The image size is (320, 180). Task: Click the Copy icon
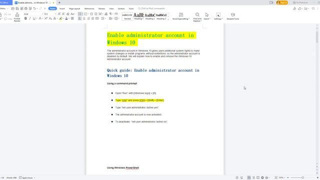[5, 19]
